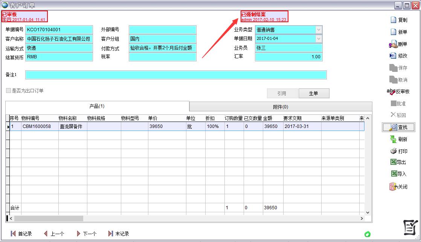421x242 pixels.
Task: Click into the 备注1 remarks field
Action: pos(175,75)
